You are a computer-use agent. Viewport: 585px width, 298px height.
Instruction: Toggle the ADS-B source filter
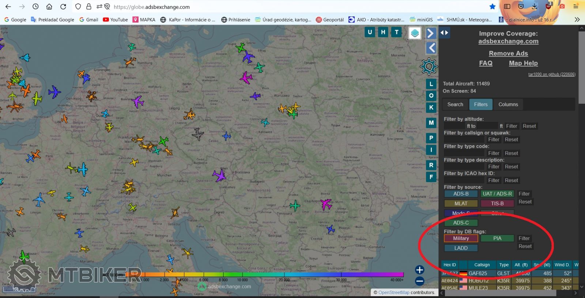click(x=461, y=194)
